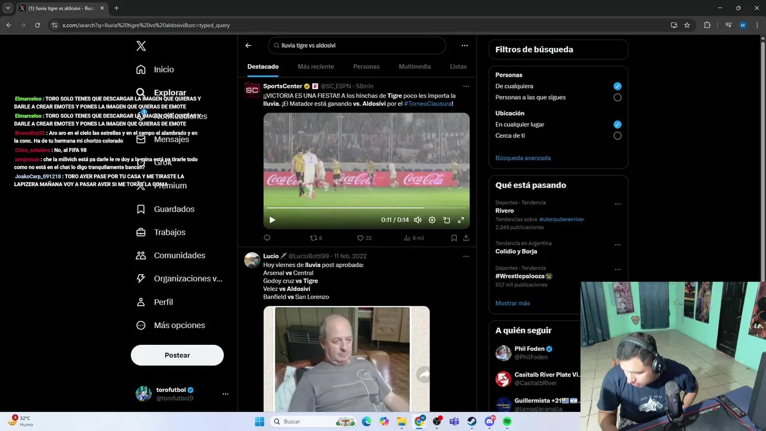Like the SportsCenter post
Screen dimensions: 766x431
click(364, 238)
